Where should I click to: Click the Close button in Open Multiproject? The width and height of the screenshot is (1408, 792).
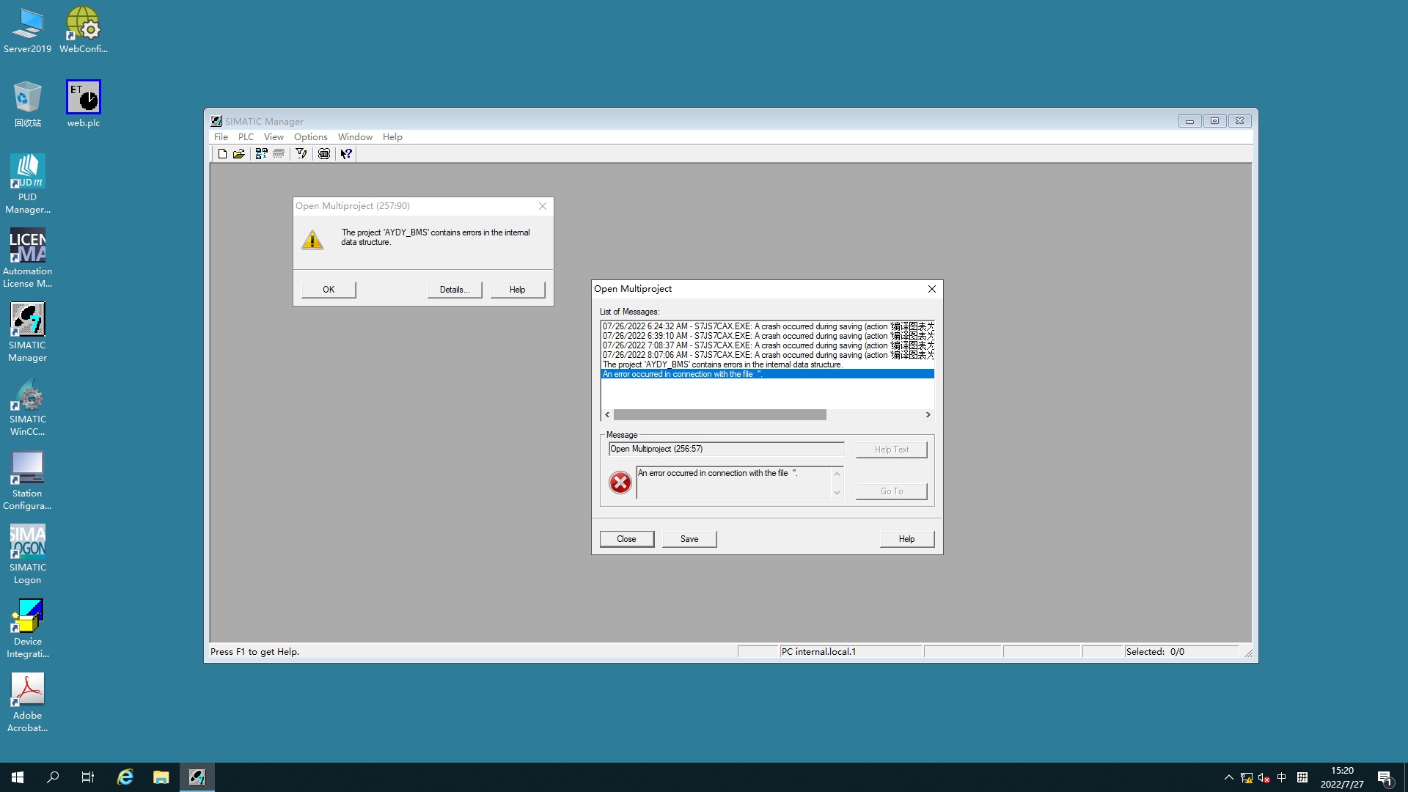(626, 539)
